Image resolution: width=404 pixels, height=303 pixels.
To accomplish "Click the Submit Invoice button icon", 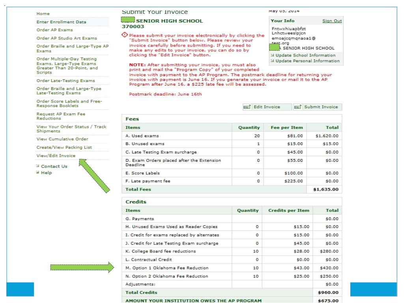I will [x=297, y=107].
